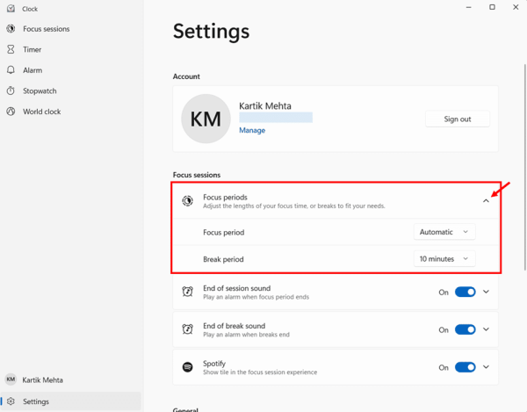Screen dimensions: 527x412
Task: Click the Spotify logo icon
Action: tap(188, 367)
